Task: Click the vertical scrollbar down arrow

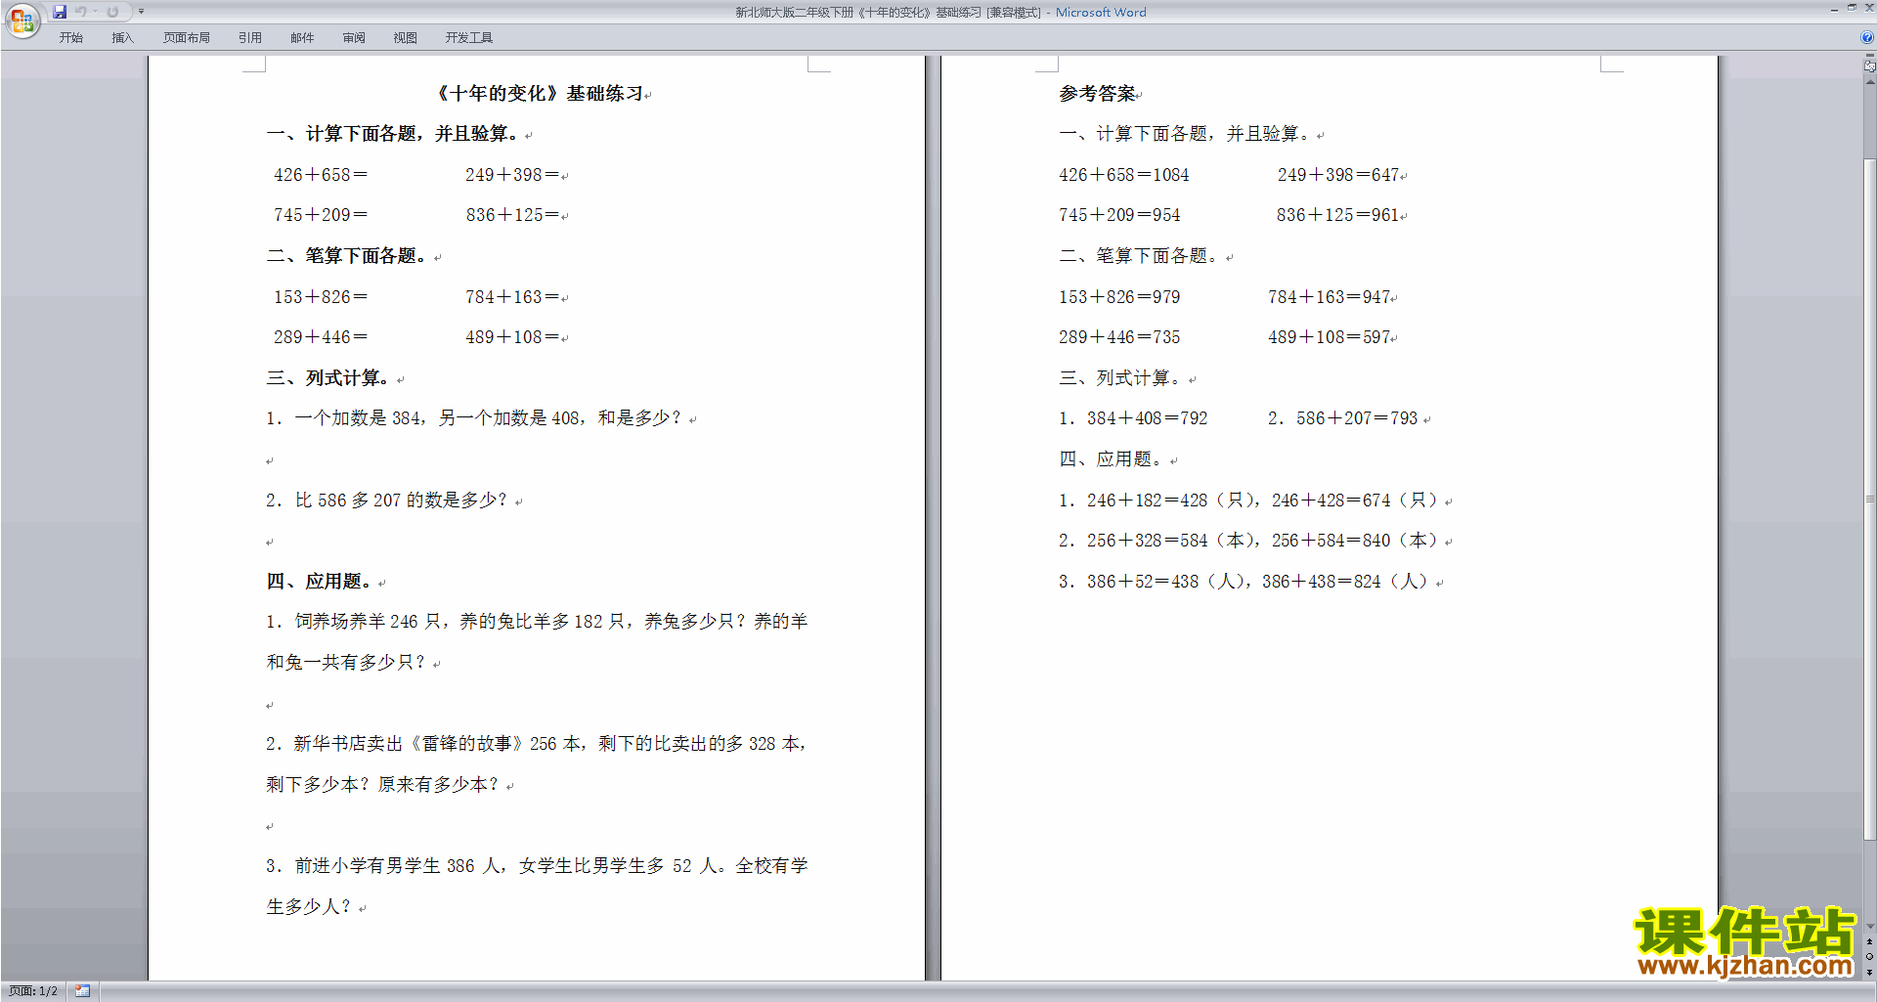Action: [1869, 926]
